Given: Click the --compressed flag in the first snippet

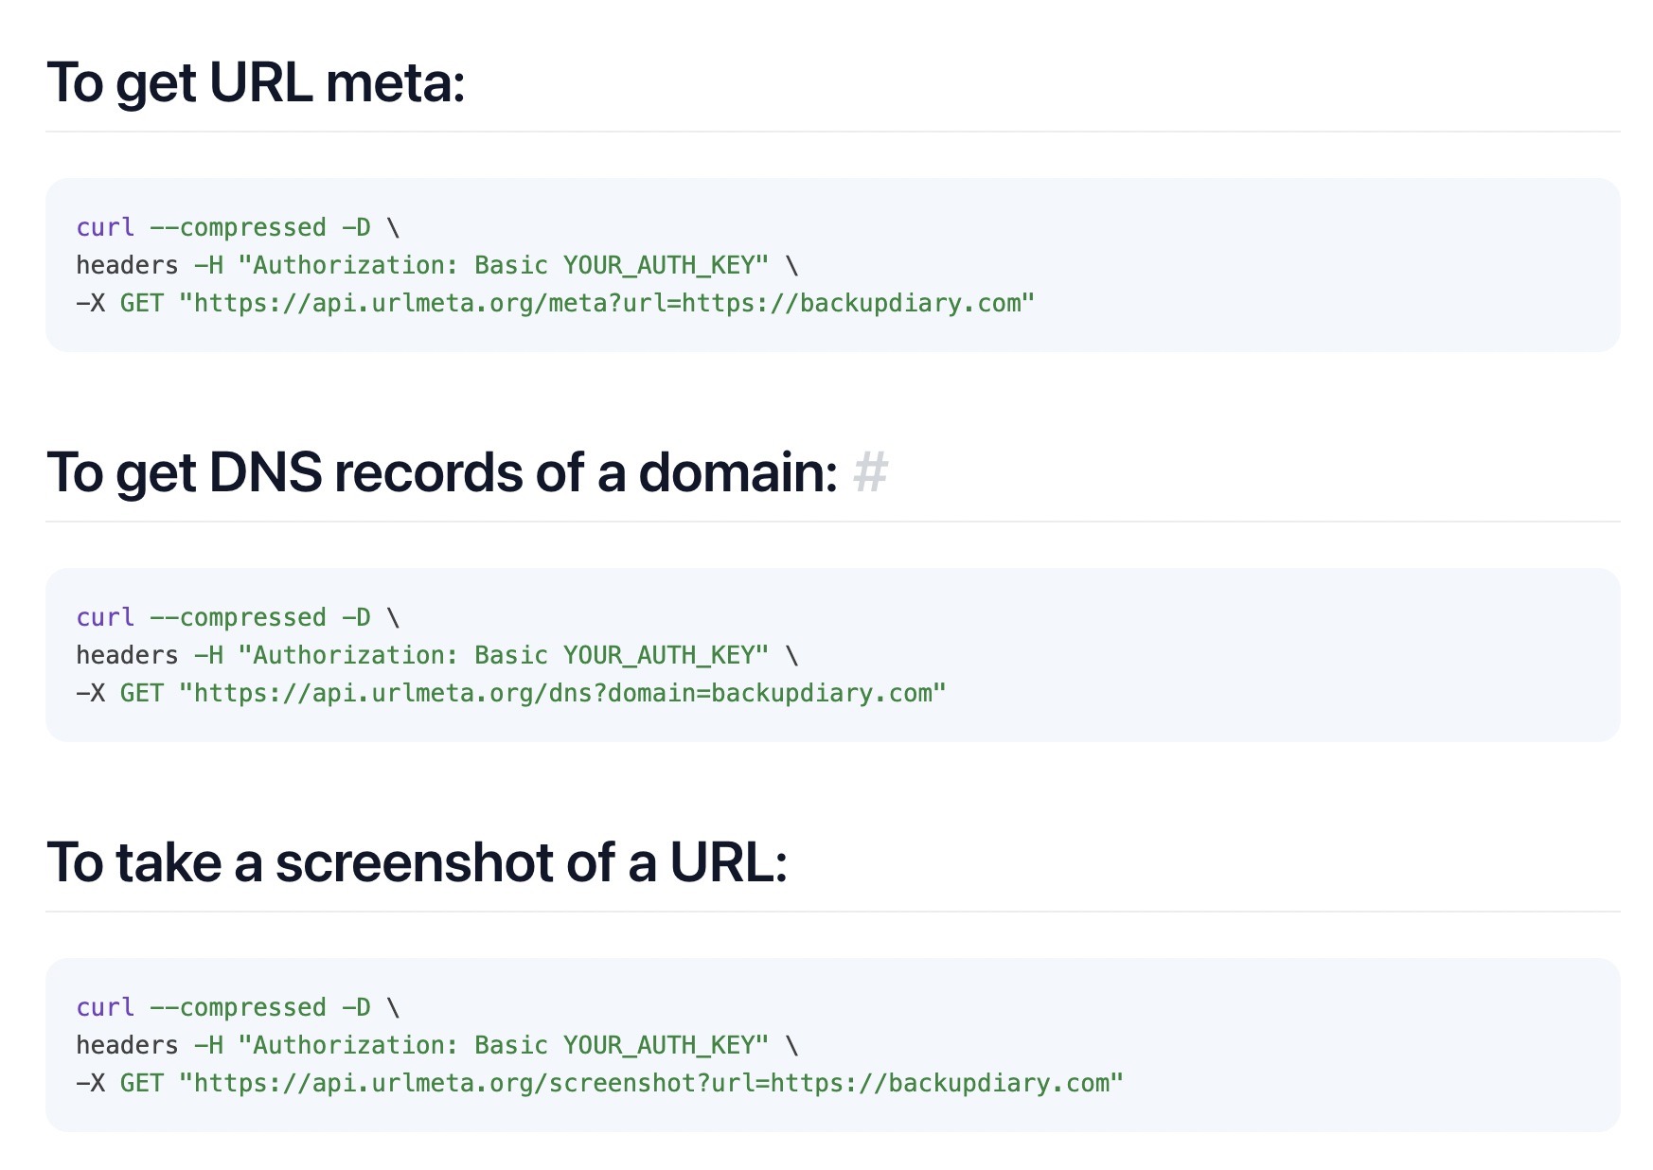Looking at the screenshot, I should coord(238,226).
